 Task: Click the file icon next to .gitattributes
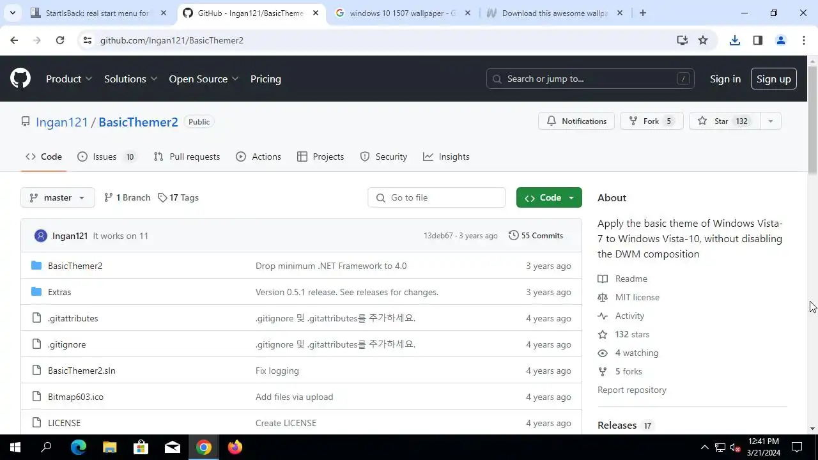tap(36, 318)
